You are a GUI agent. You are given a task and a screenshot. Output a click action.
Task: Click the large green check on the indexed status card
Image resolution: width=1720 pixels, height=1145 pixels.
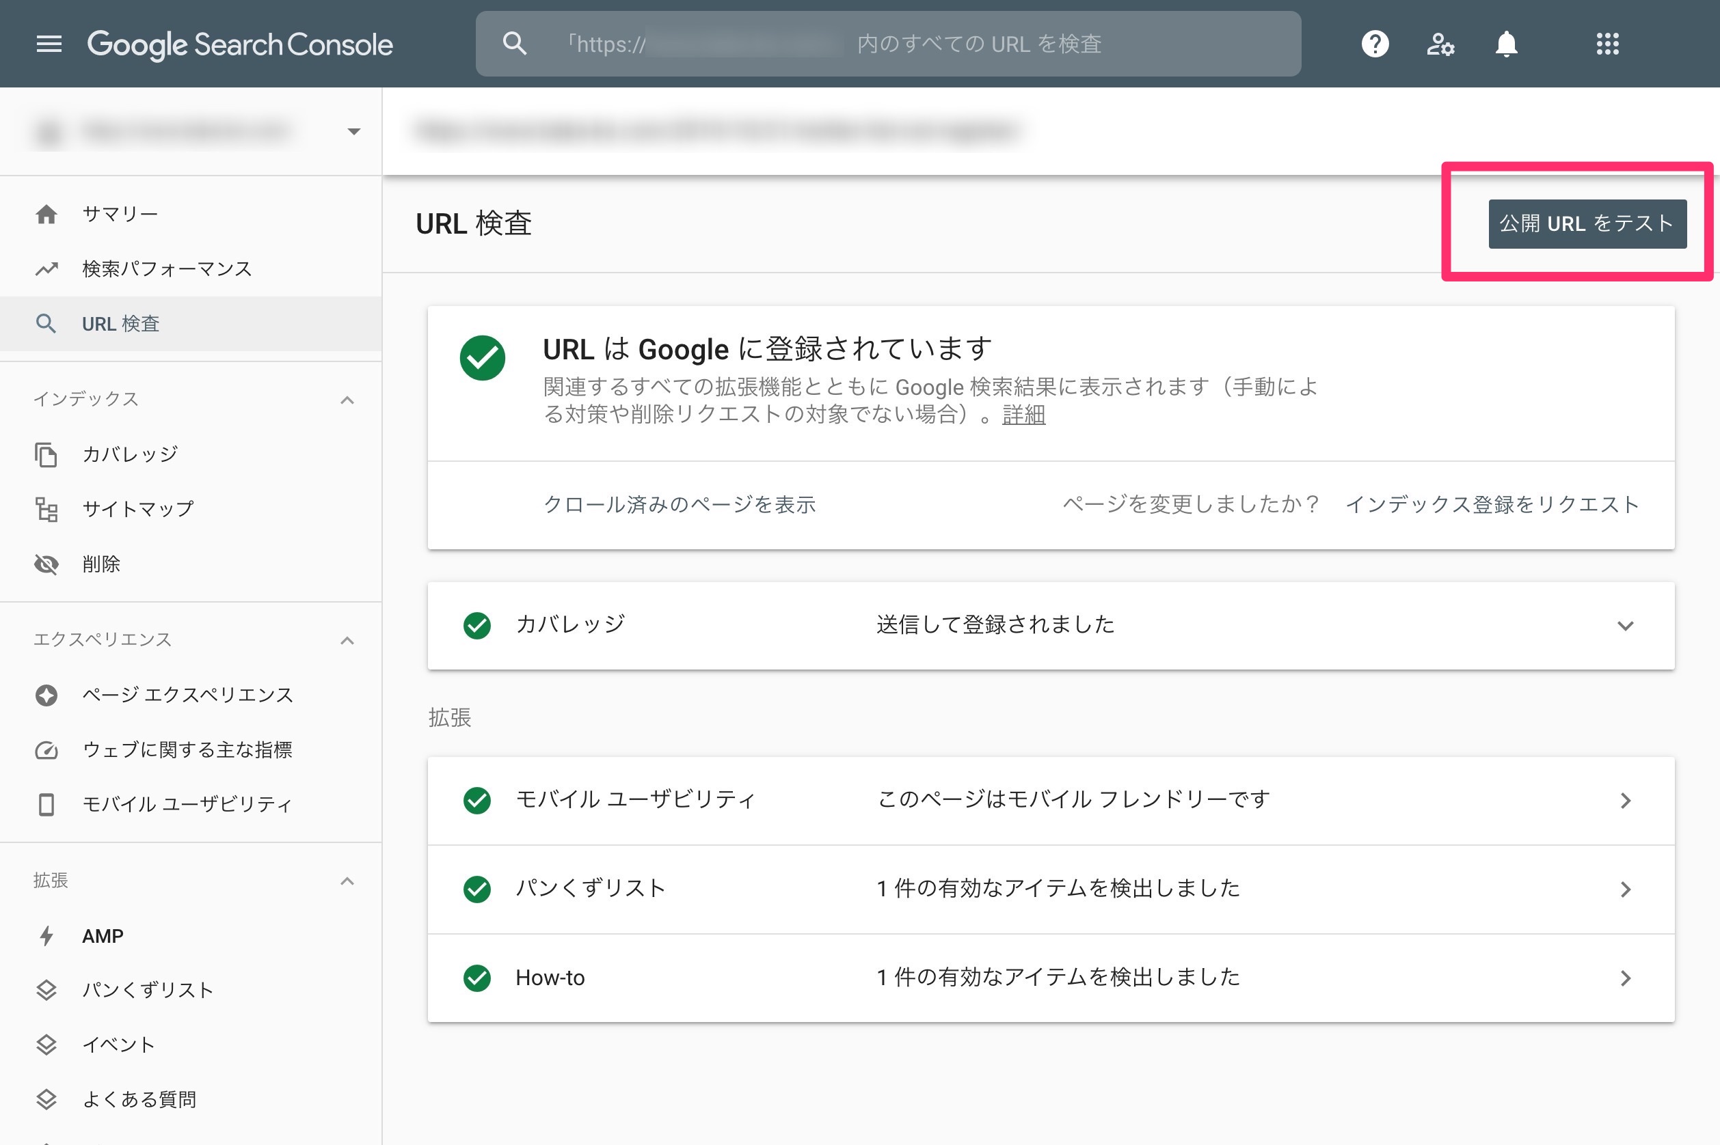(482, 358)
